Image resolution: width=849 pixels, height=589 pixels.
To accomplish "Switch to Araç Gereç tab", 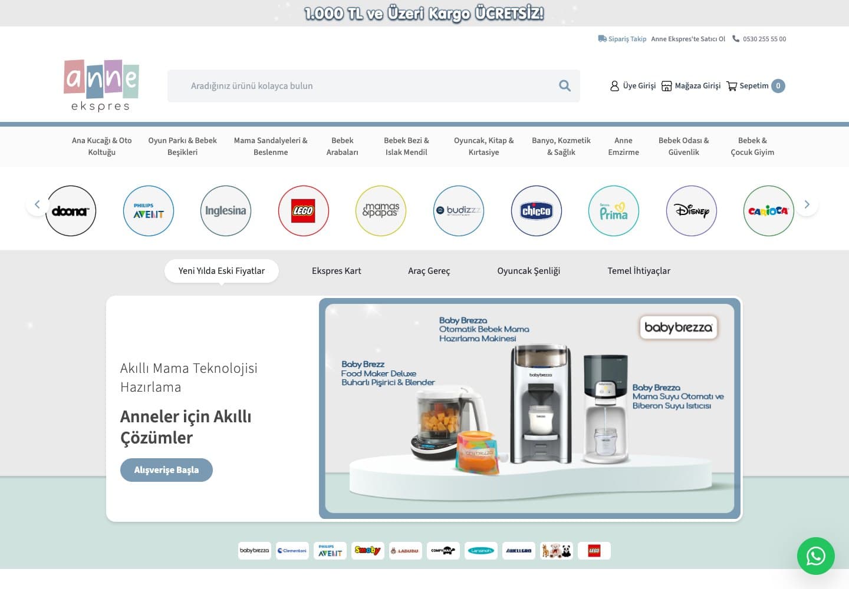I will coord(429,271).
